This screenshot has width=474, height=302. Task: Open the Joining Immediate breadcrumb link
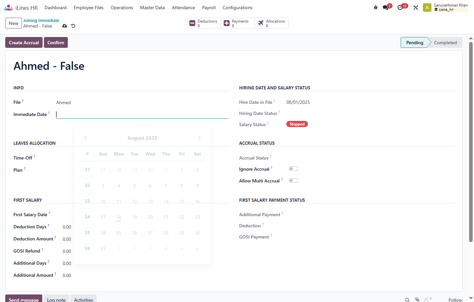[x=41, y=20]
